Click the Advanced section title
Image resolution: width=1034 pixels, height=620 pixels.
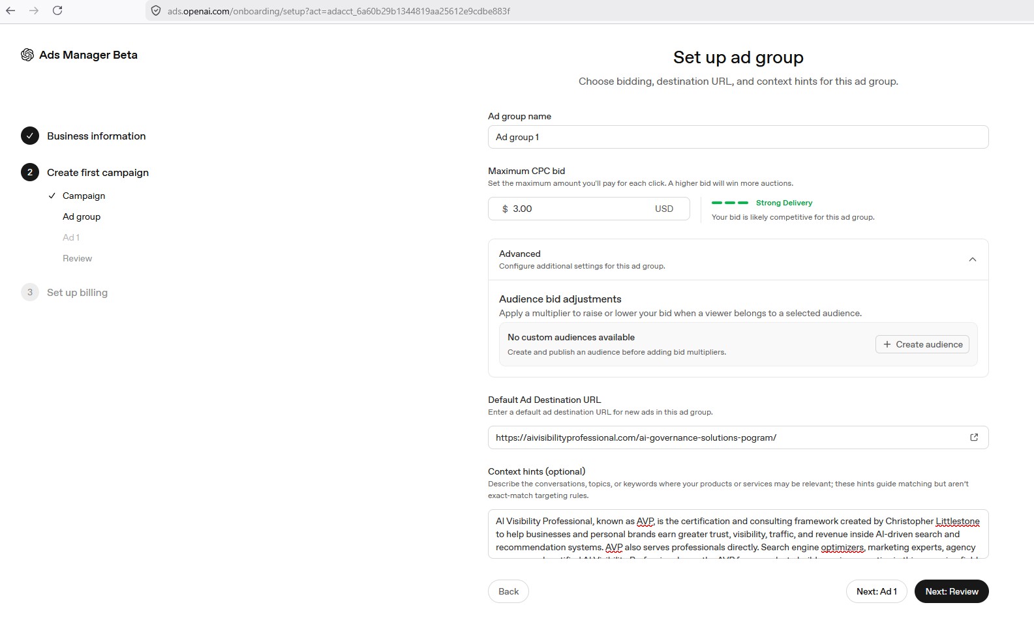tap(520, 254)
